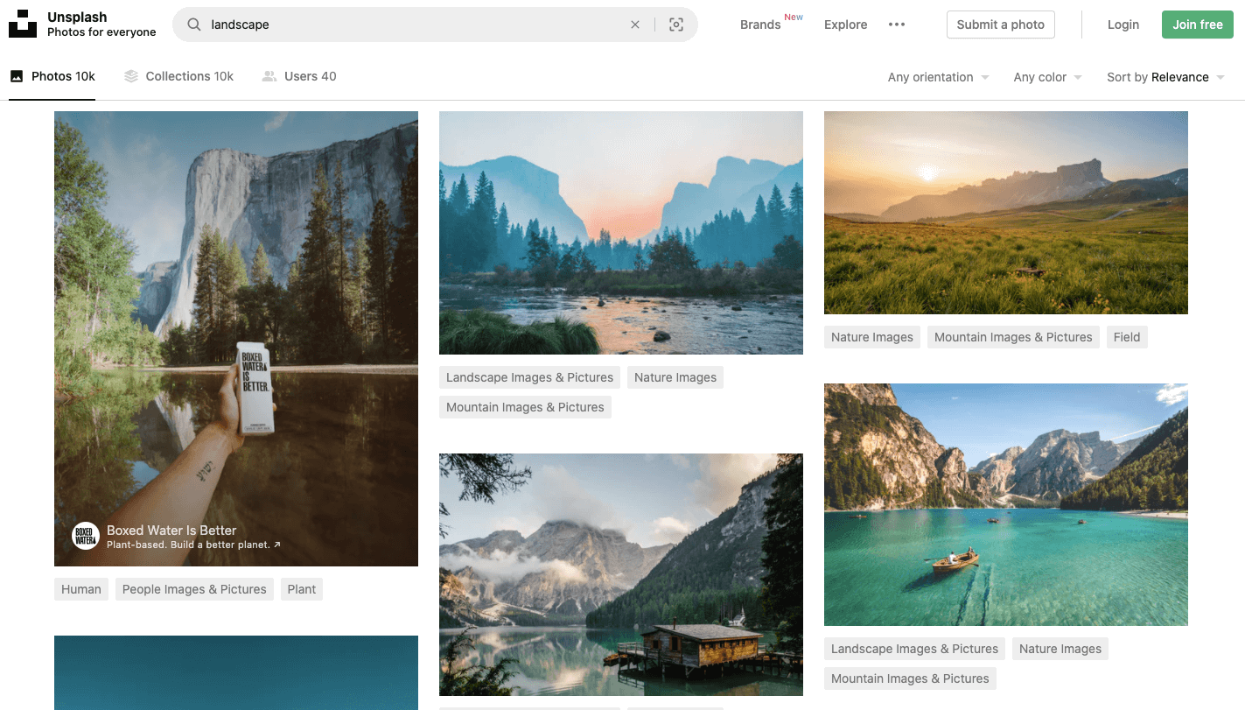This screenshot has height=710, width=1245.
Task: Click Mountain Images & Pictures tag under rowboat photo
Action: pyautogui.click(x=910, y=678)
